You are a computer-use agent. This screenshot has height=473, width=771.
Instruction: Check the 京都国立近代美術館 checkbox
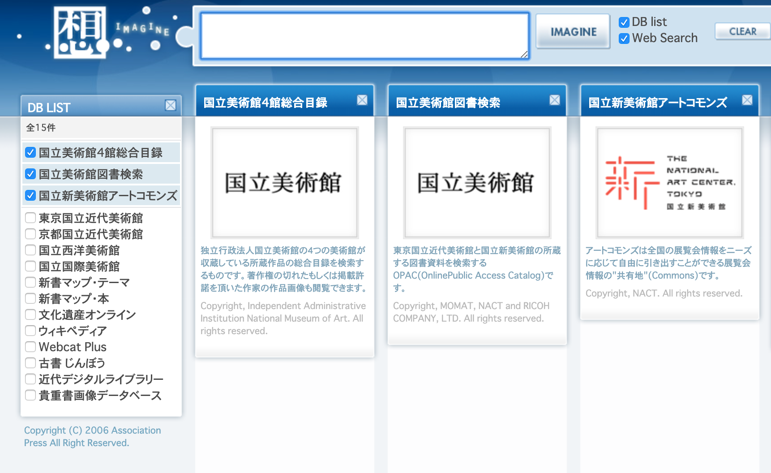(x=30, y=234)
